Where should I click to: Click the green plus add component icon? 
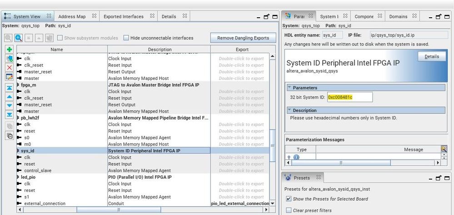10,50
